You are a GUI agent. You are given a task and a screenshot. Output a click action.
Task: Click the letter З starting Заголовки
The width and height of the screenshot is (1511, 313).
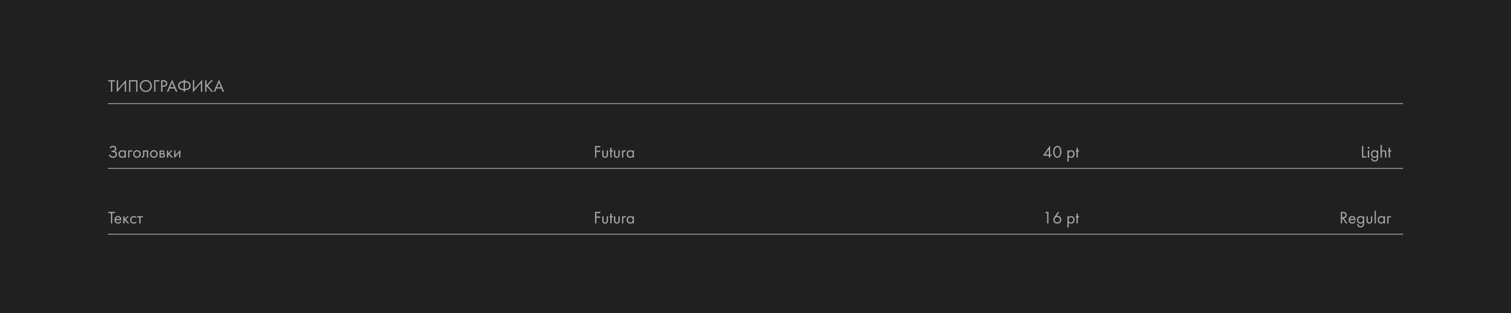tap(113, 153)
